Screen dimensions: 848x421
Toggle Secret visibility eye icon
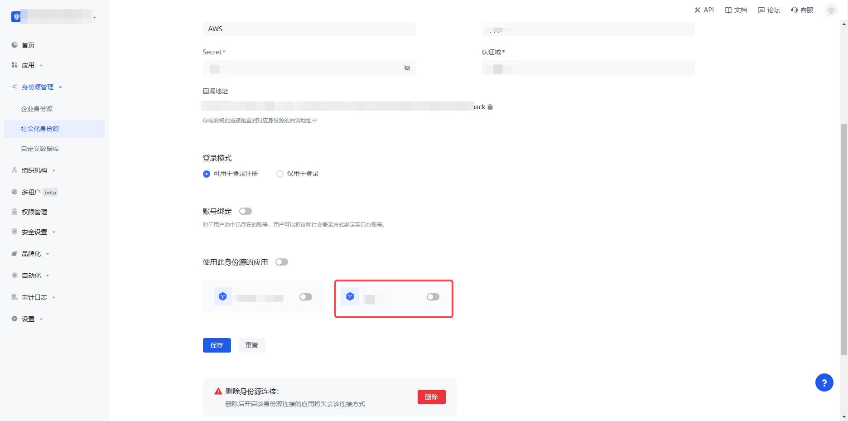click(407, 68)
